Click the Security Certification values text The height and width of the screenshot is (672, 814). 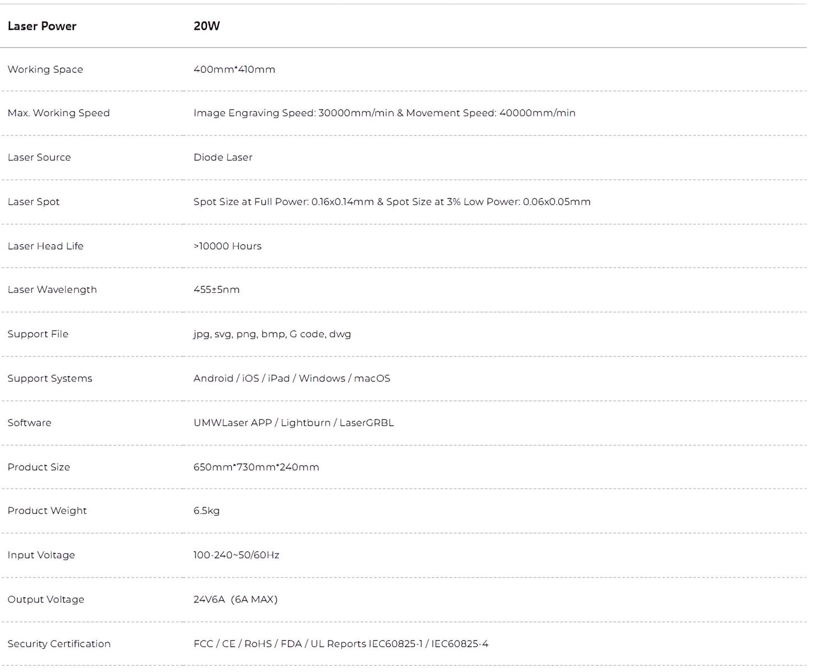pos(341,643)
